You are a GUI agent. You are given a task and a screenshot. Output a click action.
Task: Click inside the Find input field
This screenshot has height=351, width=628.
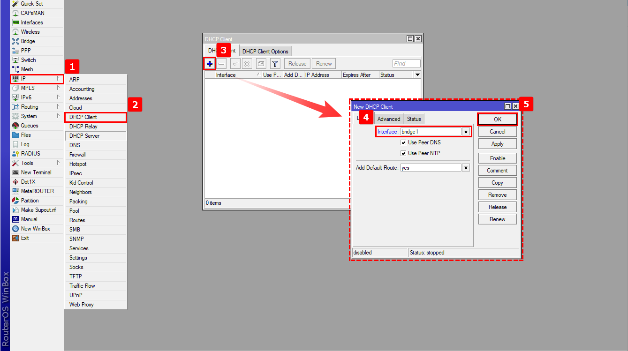(x=406, y=63)
